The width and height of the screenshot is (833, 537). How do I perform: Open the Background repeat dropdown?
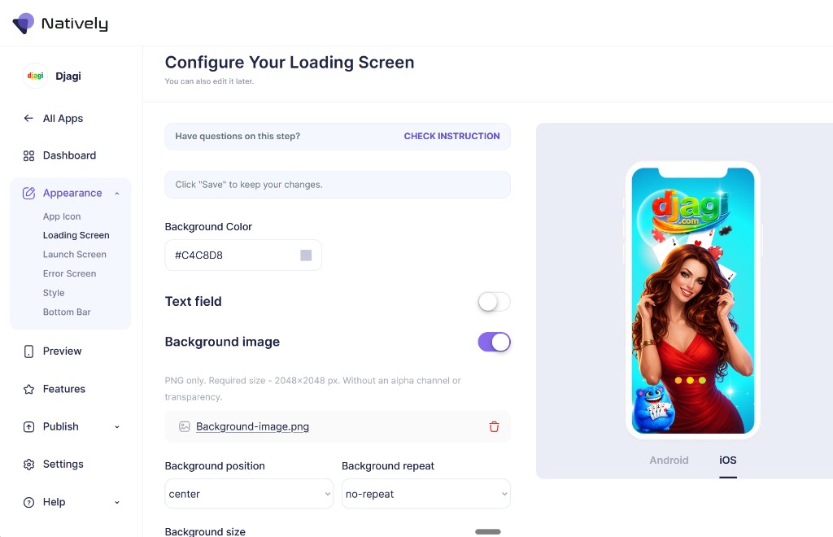pyautogui.click(x=426, y=494)
